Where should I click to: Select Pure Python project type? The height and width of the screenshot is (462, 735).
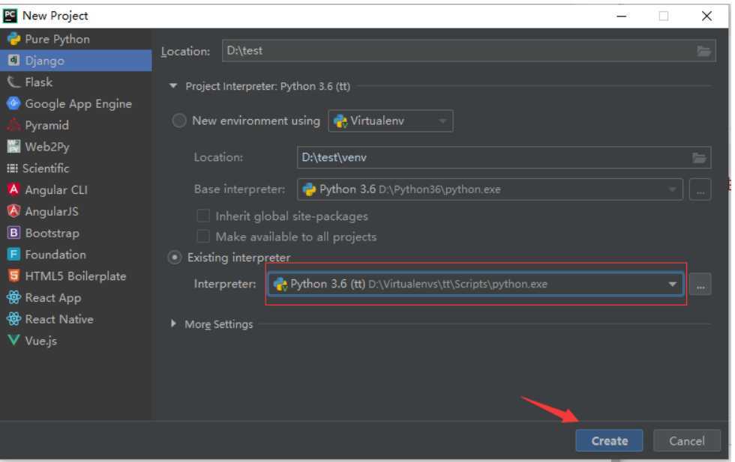[x=76, y=39]
